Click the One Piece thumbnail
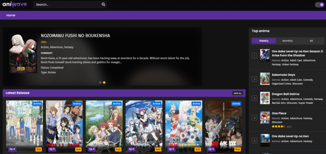 265,117
